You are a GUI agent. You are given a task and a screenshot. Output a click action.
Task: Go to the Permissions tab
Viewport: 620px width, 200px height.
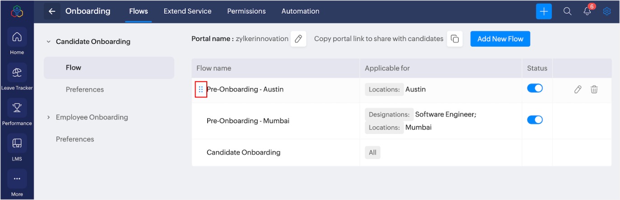pyautogui.click(x=246, y=11)
